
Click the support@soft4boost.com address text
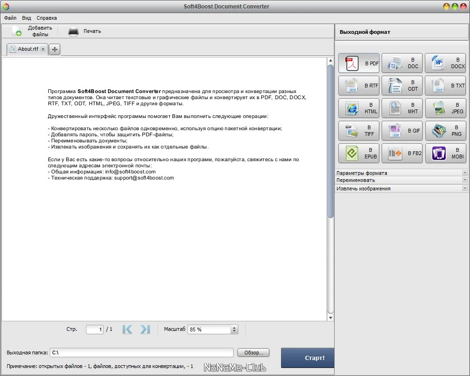(144, 178)
